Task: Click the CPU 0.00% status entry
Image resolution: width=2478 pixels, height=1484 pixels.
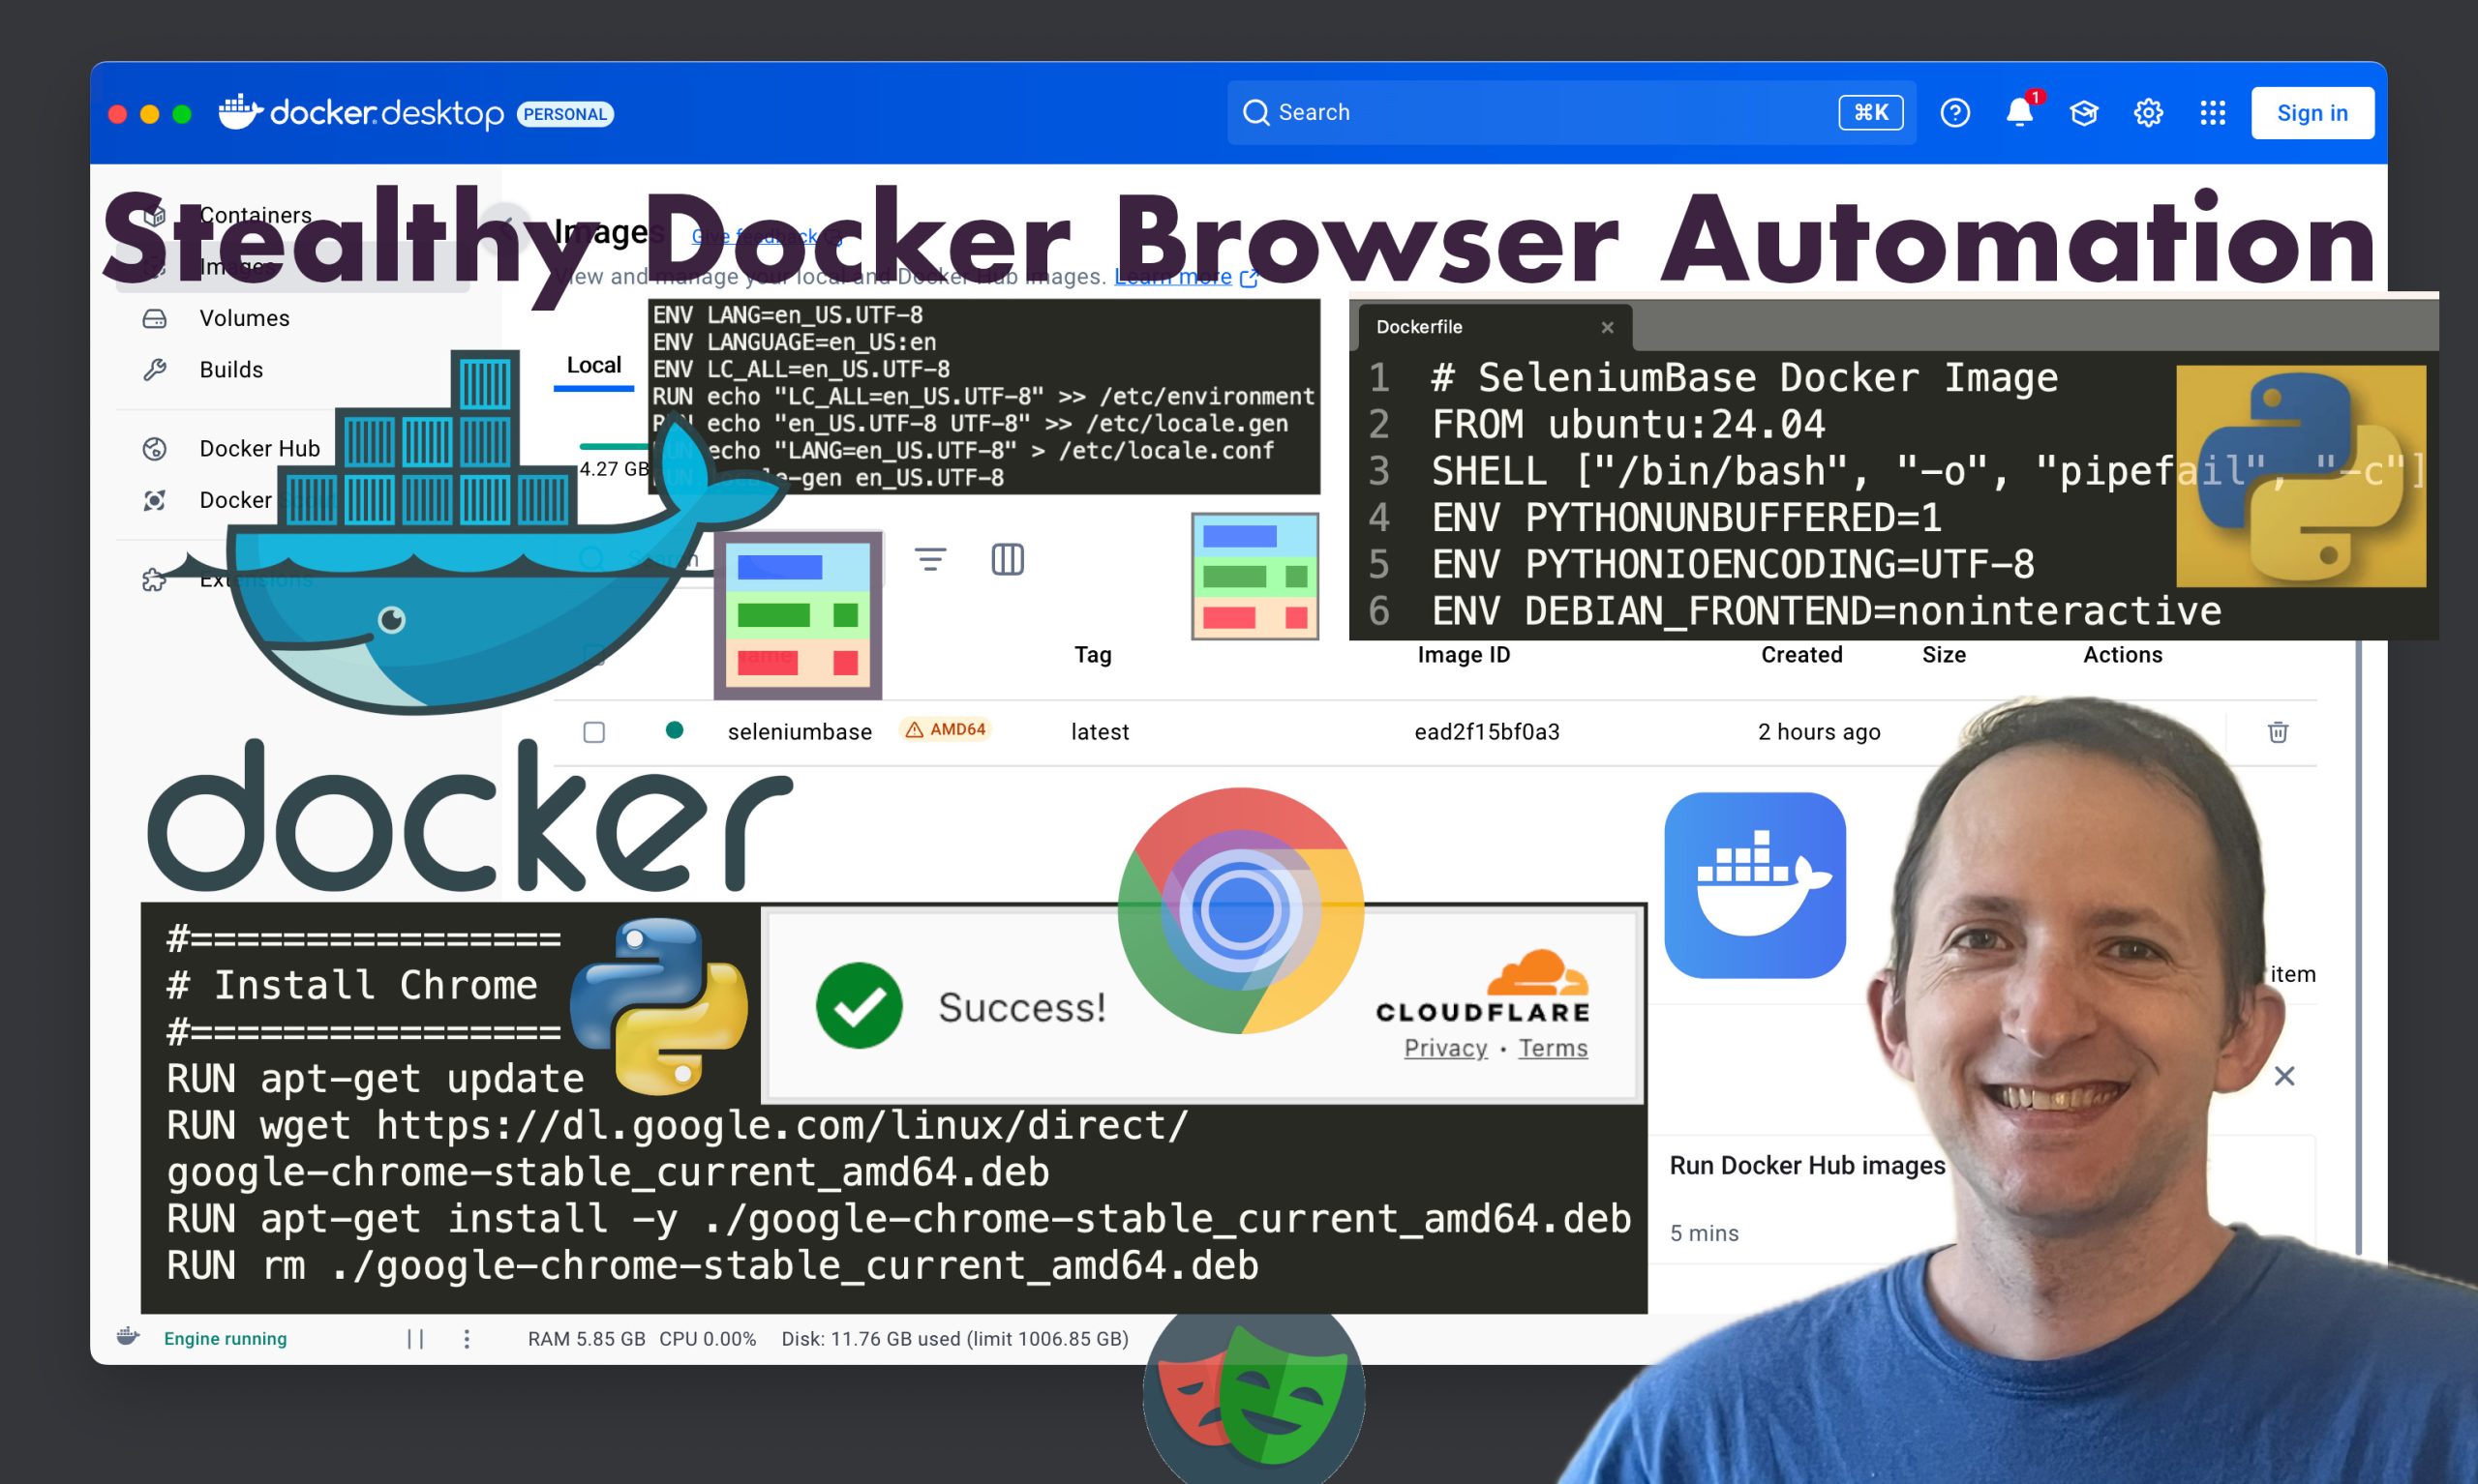Action: pos(708,1339)
